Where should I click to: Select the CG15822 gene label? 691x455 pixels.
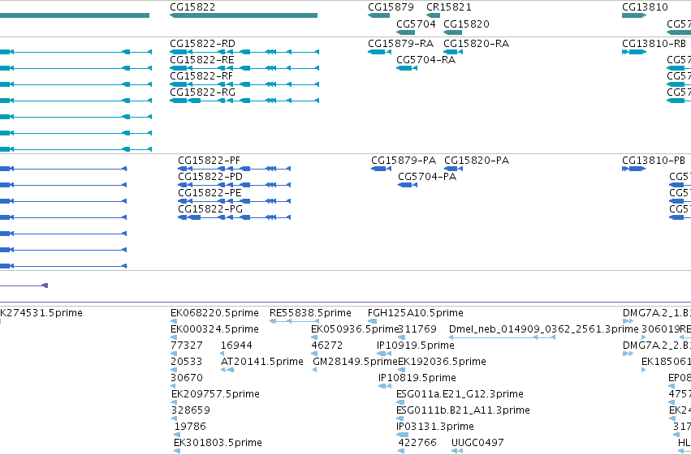point(192,7)
